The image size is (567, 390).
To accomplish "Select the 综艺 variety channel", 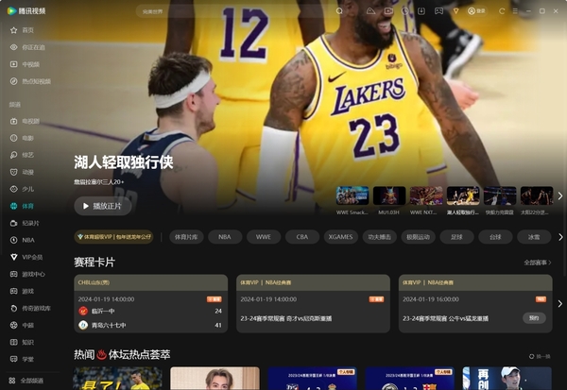I will tap(22, 155).
